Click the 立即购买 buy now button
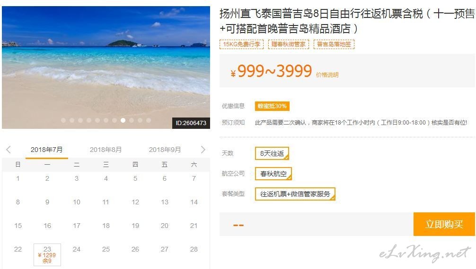The width and height of the screenshot is (476, 269). coord(444,224)
